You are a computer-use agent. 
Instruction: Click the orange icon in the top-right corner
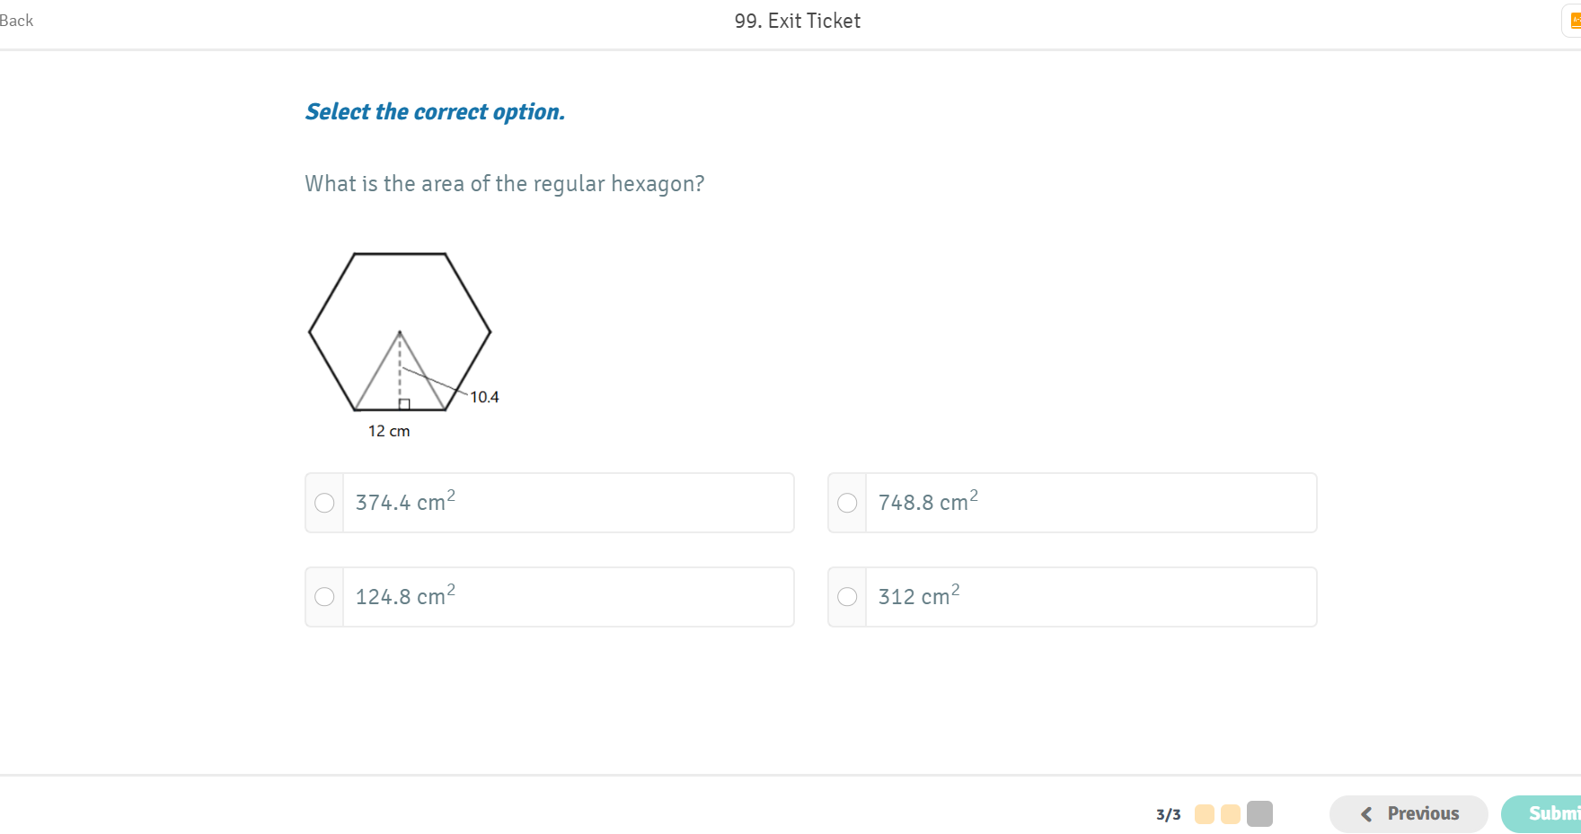(x=1575, y=21)
